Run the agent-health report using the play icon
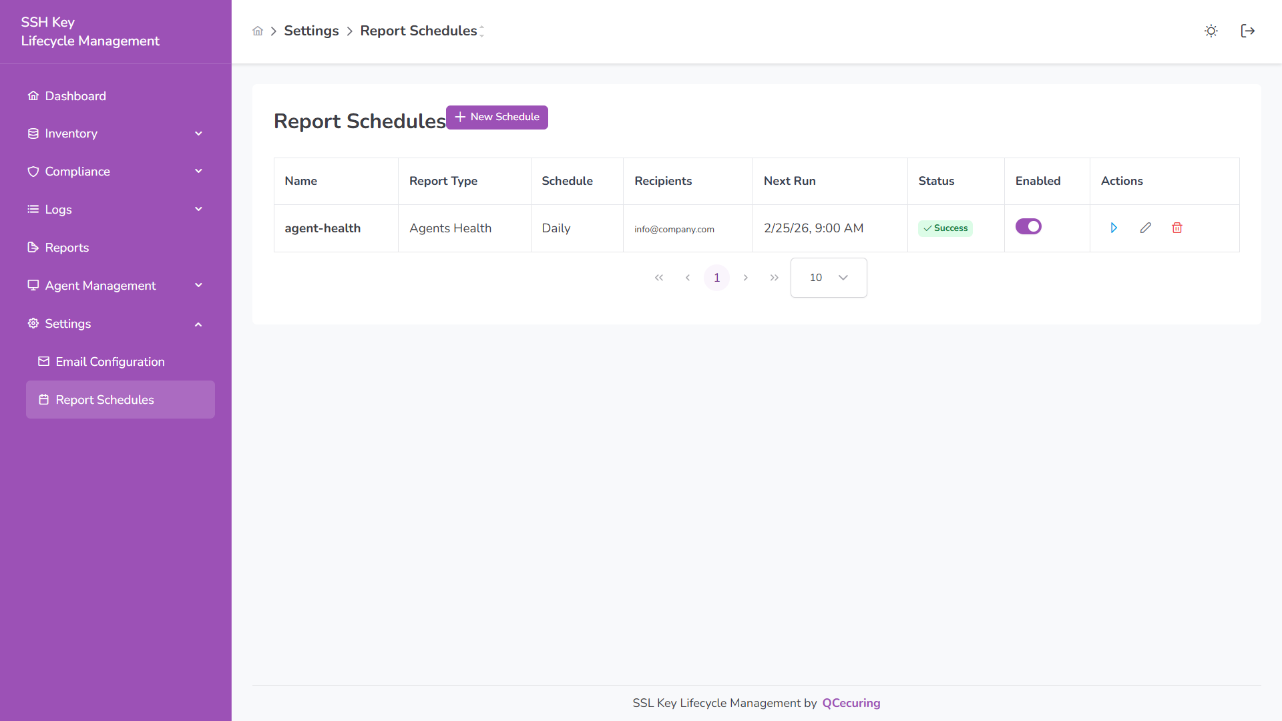 click(1114, 228)
